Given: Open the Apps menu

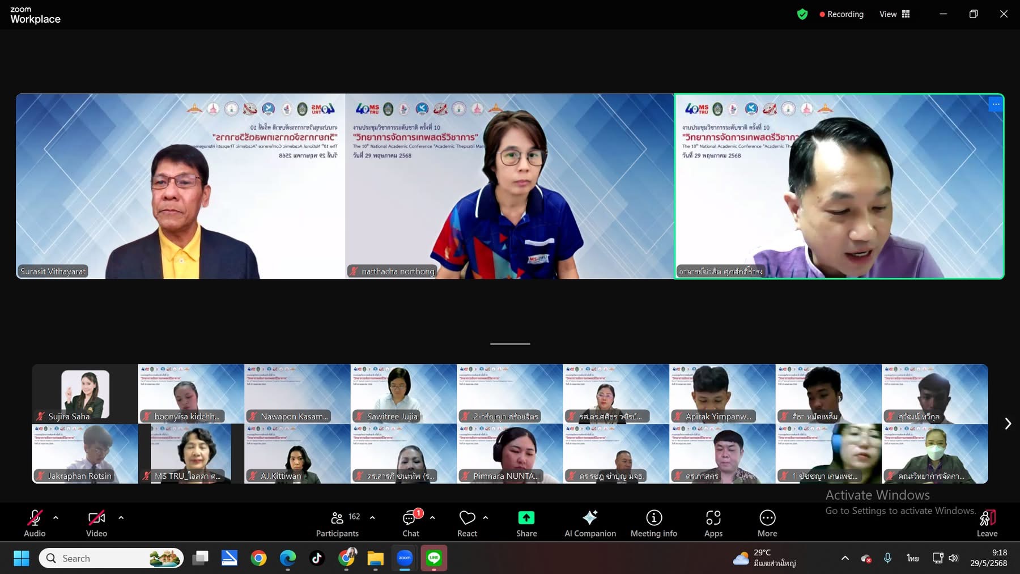Looking at the screenshot, I should (713, 523).
